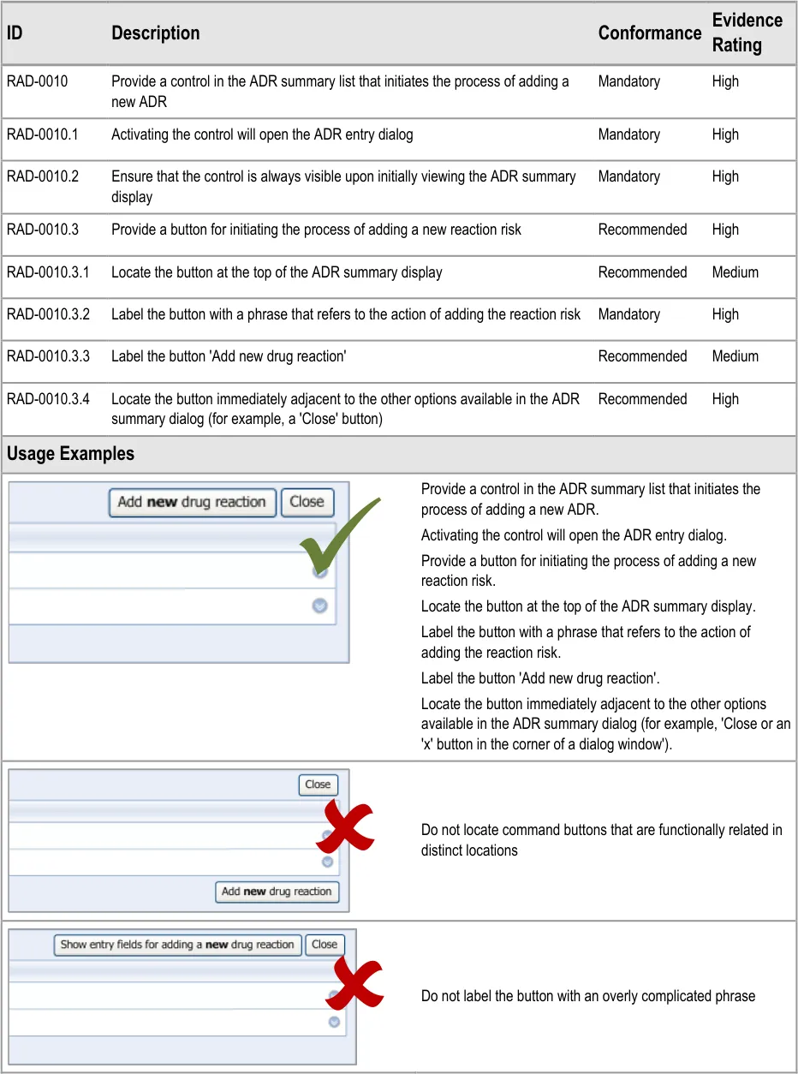Click the chevron partly hidden by the middle example's red X
This screenshot has width=798, height=1074.
pyautogui.click(x=327, y=836)
